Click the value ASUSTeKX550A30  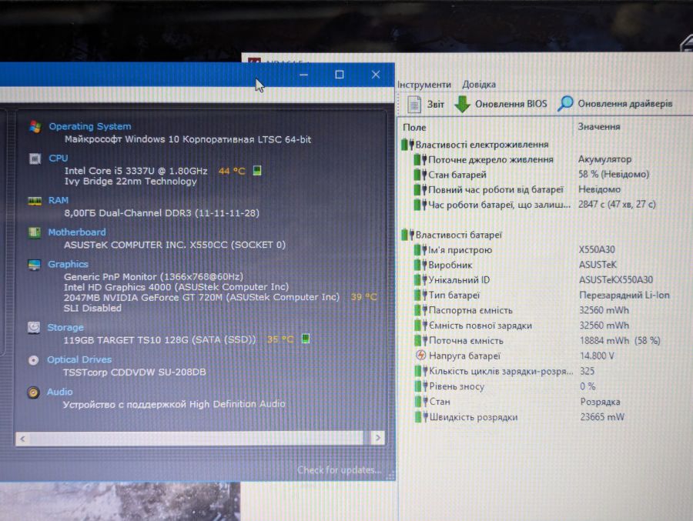click(x=616, y=279)
